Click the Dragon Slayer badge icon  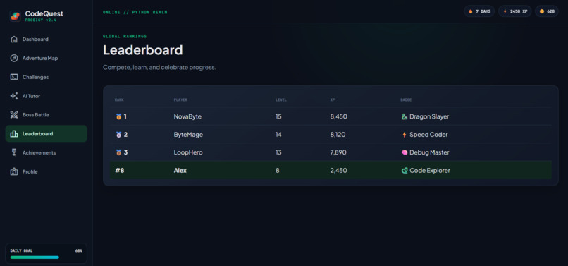point(405,116)
